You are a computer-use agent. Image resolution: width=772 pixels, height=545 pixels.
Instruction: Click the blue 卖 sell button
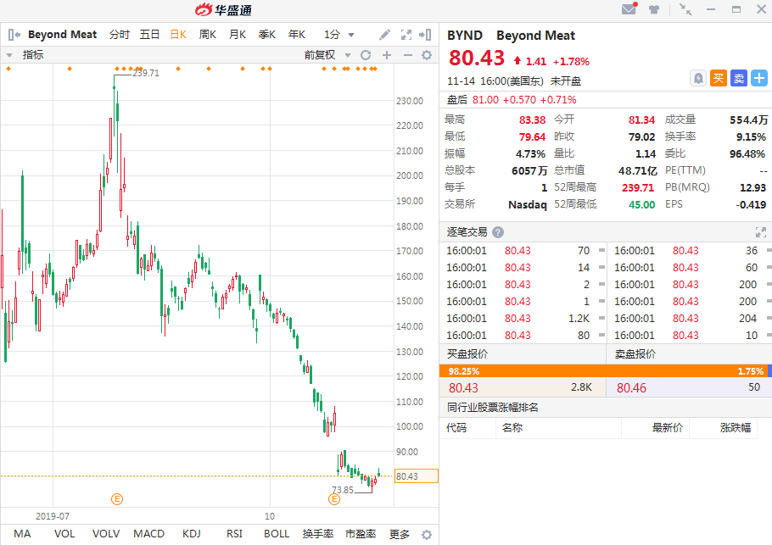tap(739, 78)
